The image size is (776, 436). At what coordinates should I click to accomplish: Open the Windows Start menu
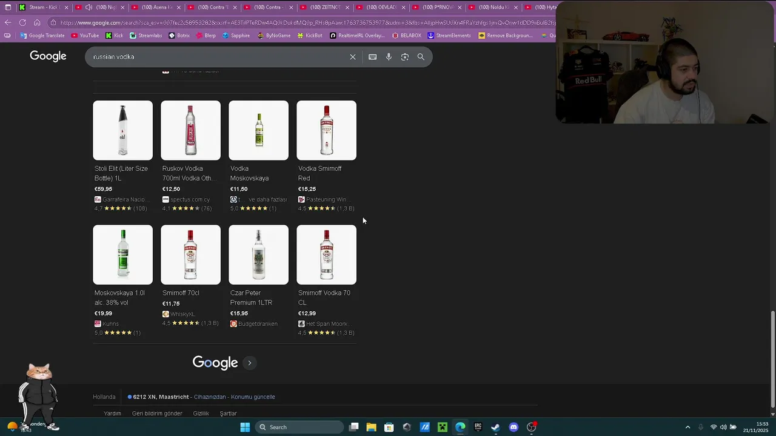tap(245, 427)
